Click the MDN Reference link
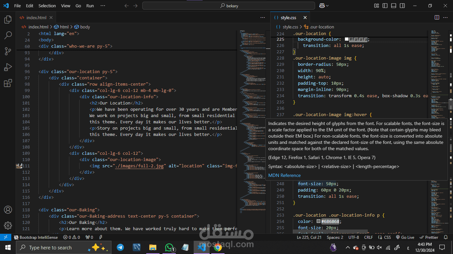This screenshot has height=254, width=453. [284, 175]
